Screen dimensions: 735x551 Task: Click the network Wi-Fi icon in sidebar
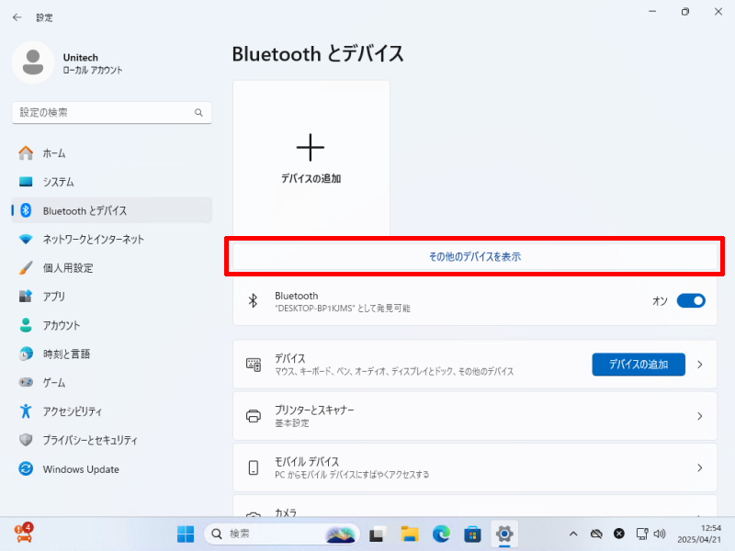26,239
